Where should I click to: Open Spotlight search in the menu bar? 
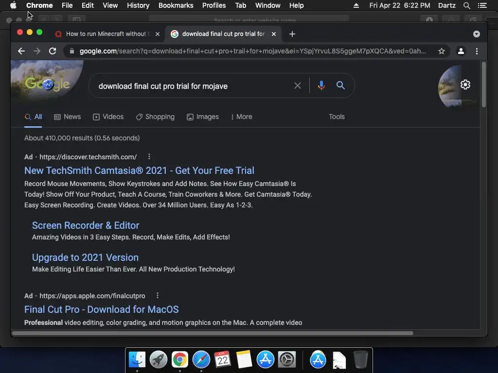pos(466,5)
